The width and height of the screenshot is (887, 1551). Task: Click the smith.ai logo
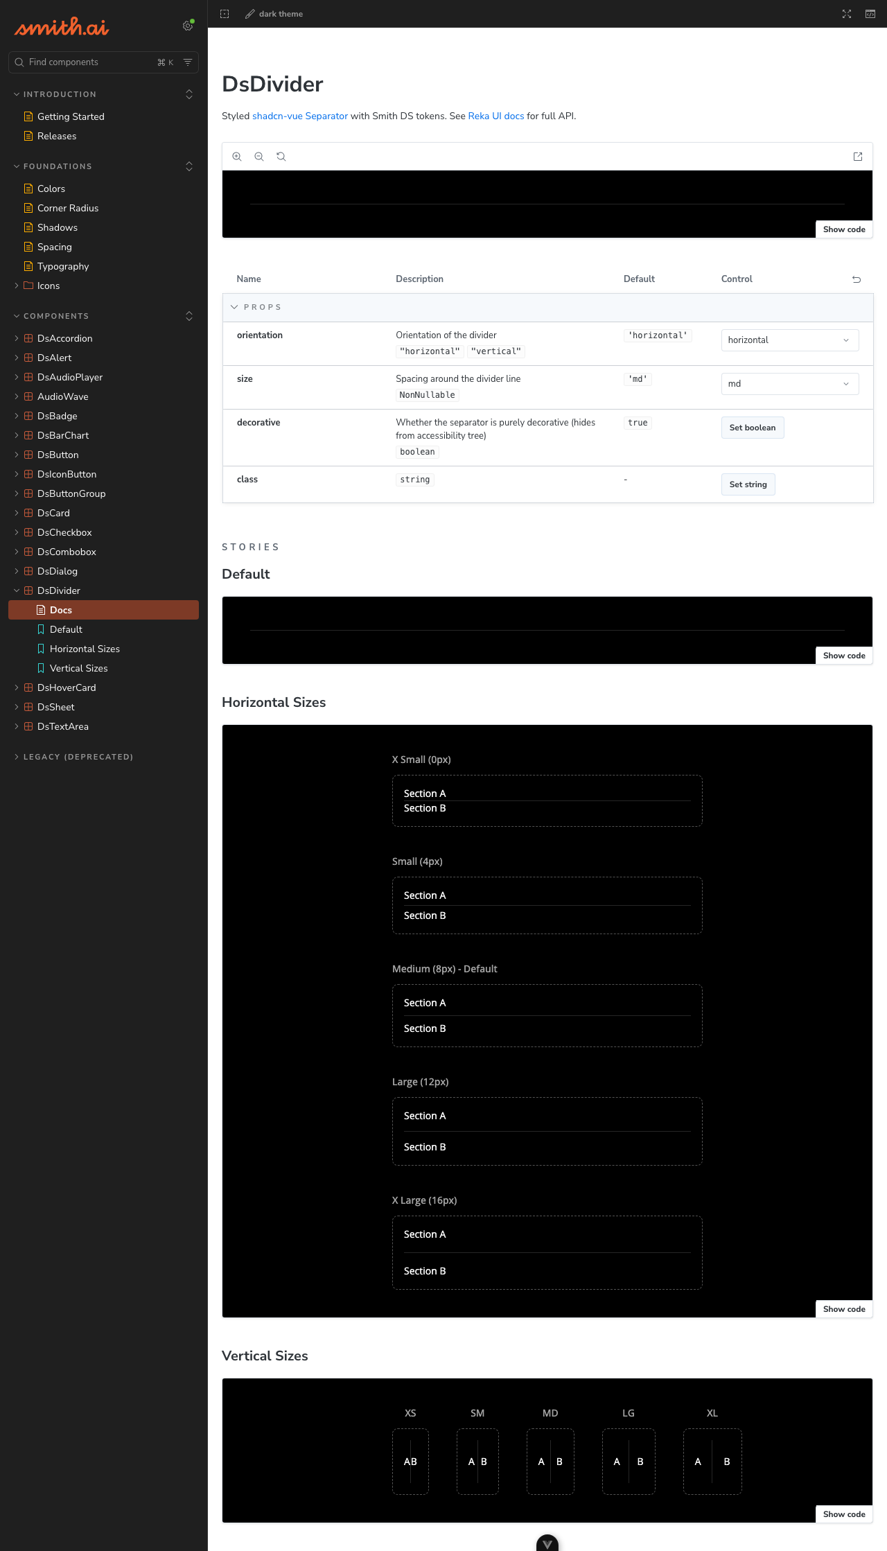[x=62, y=26]
